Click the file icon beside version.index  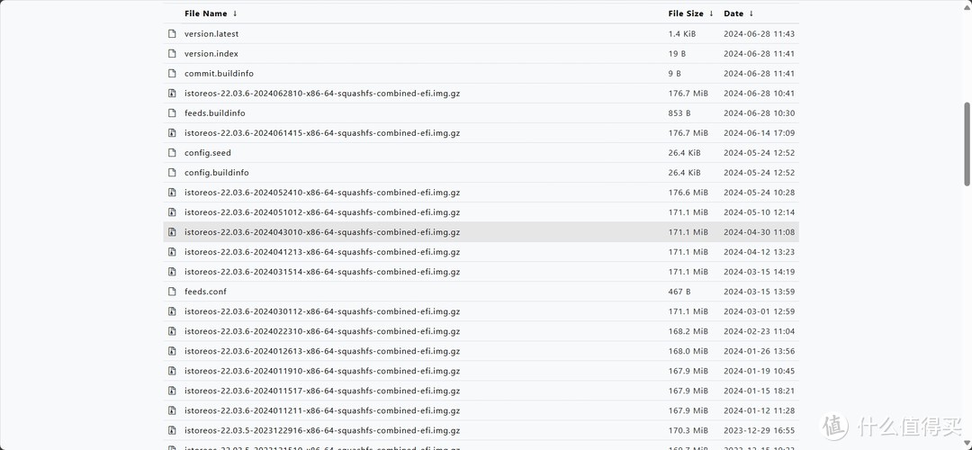(172, 53)
